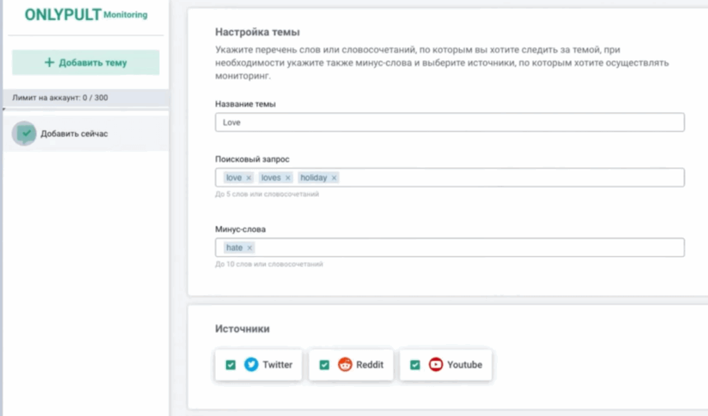Remove the 'loves' keyword tag
Viewport: 708px width, 416px height.
pos(288,178)
